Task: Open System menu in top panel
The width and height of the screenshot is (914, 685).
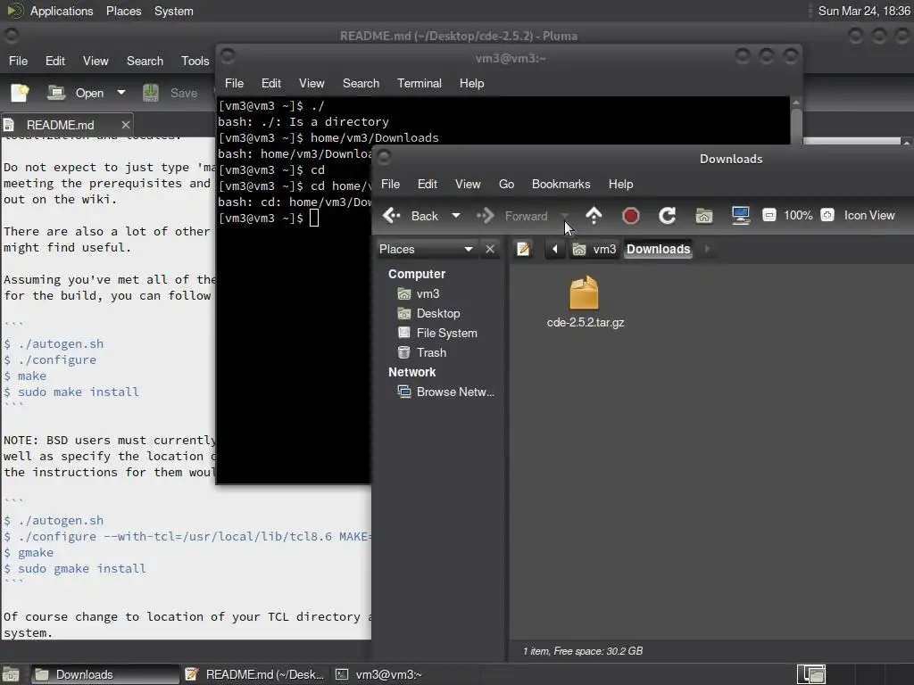Action: [x=174, y=11]
